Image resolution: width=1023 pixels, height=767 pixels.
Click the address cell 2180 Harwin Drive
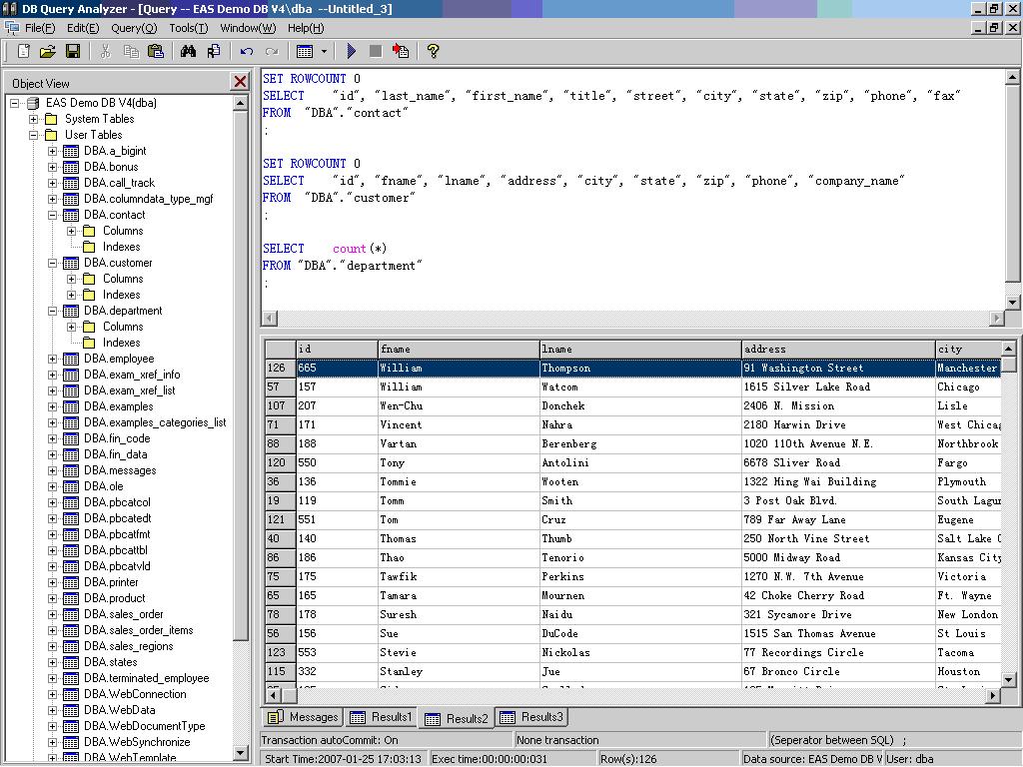pyautogui.click(x=838, y=424)
